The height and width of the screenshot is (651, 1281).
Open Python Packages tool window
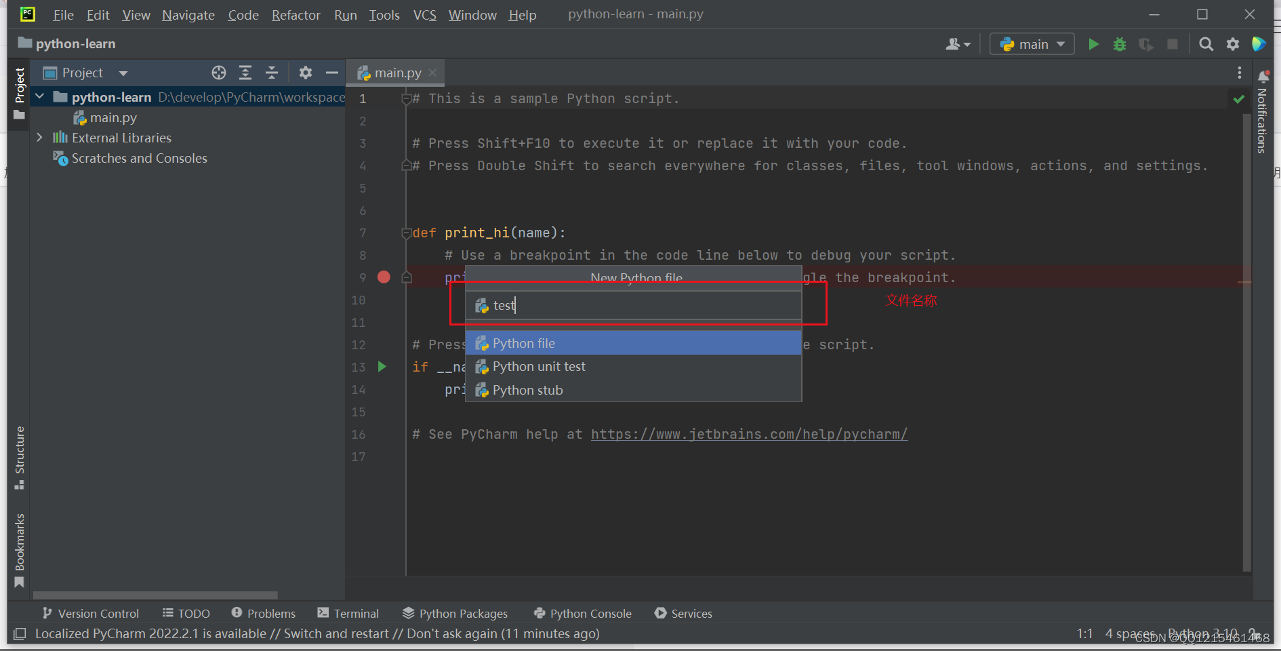pos(455,613)
